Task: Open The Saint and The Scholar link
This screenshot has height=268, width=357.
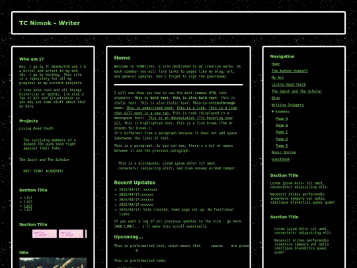Action: point(297,91)
